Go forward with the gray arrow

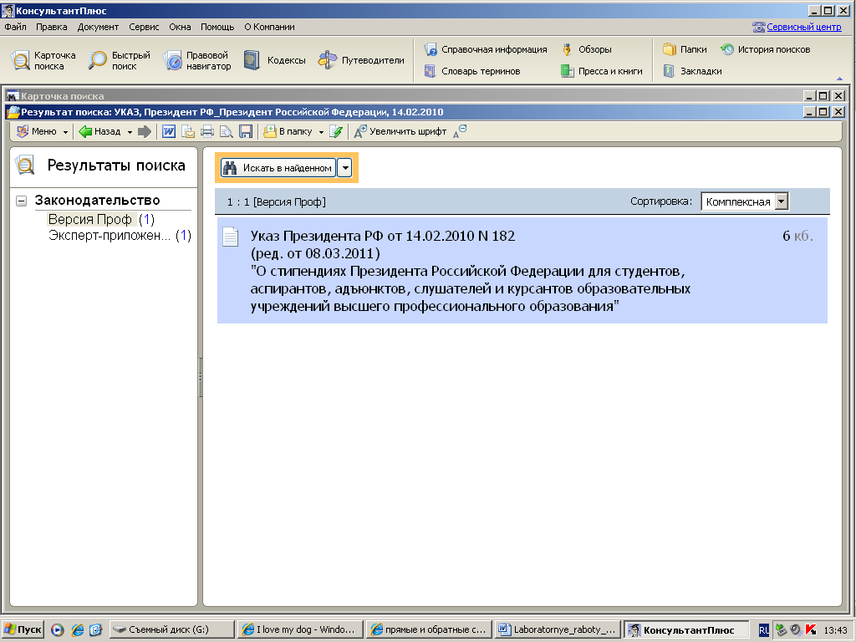coord(144,131)
